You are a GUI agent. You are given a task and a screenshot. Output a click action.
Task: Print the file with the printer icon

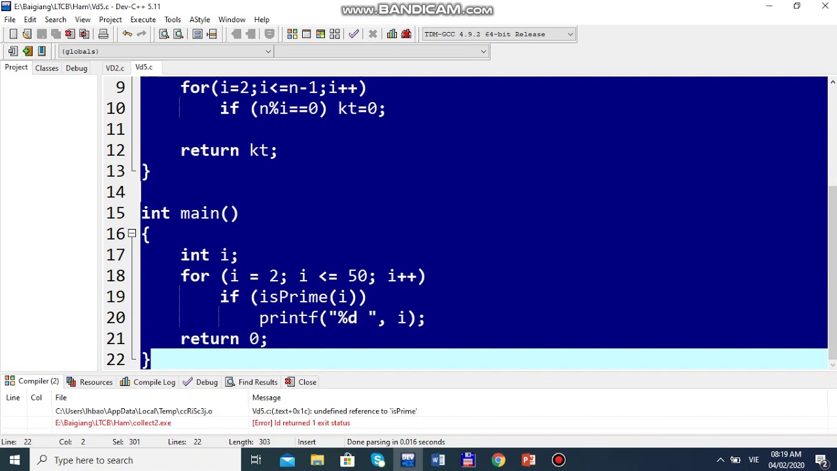pyautogui.click(x=103, y=34)
